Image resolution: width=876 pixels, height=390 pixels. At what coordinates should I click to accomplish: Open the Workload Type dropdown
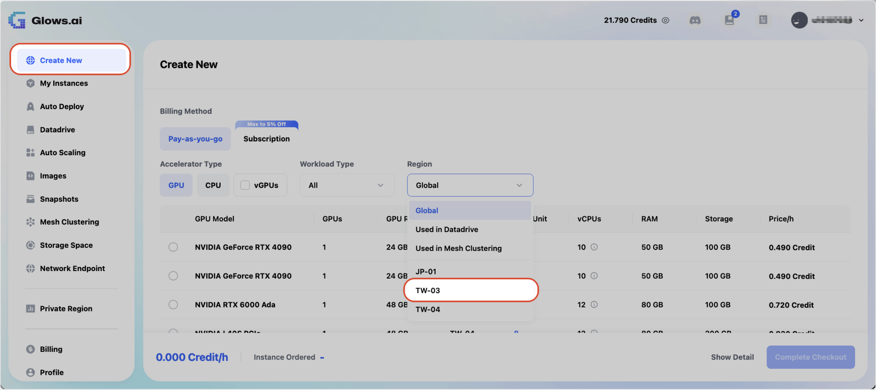click(347, 185)
